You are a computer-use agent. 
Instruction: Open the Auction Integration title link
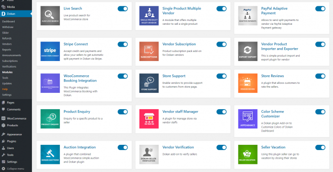tap(79, 147)
